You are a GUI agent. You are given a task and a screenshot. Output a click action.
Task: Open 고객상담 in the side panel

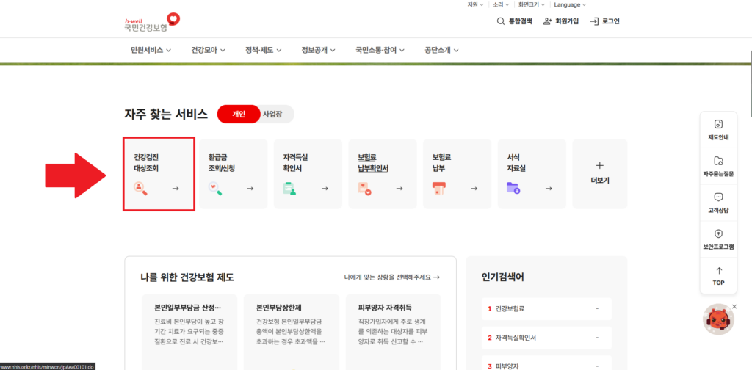[718, 203]
